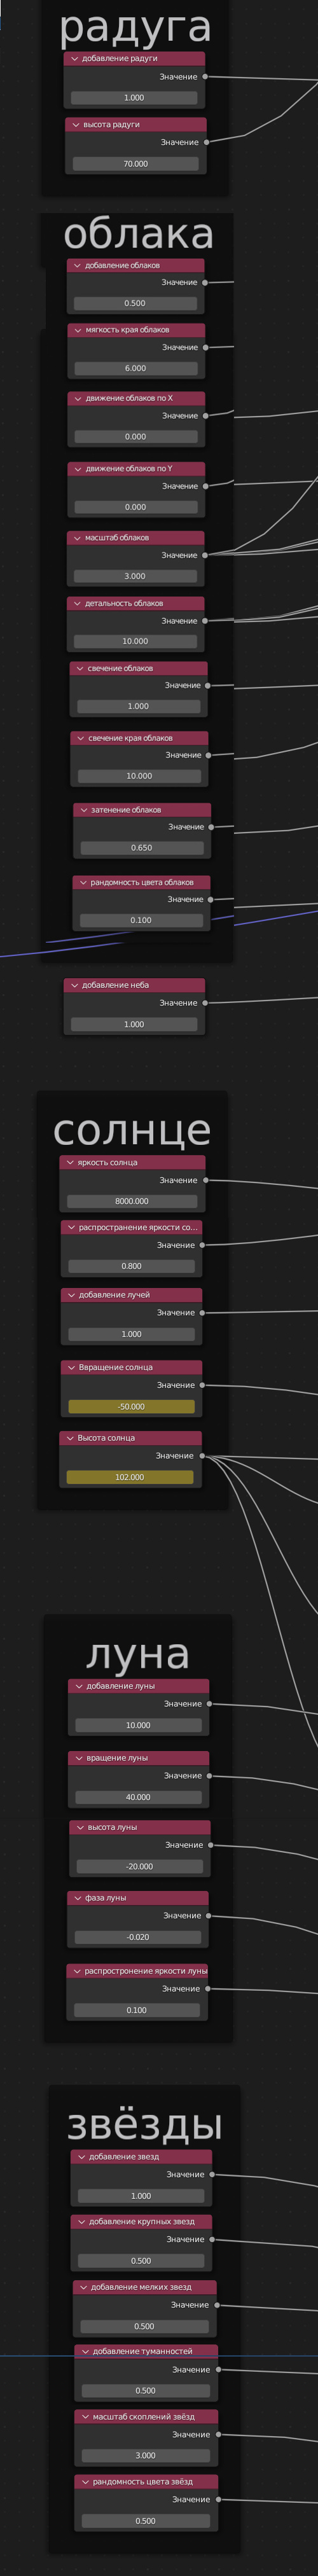Collapse the добавление облаков node

(x=77, y=266)
